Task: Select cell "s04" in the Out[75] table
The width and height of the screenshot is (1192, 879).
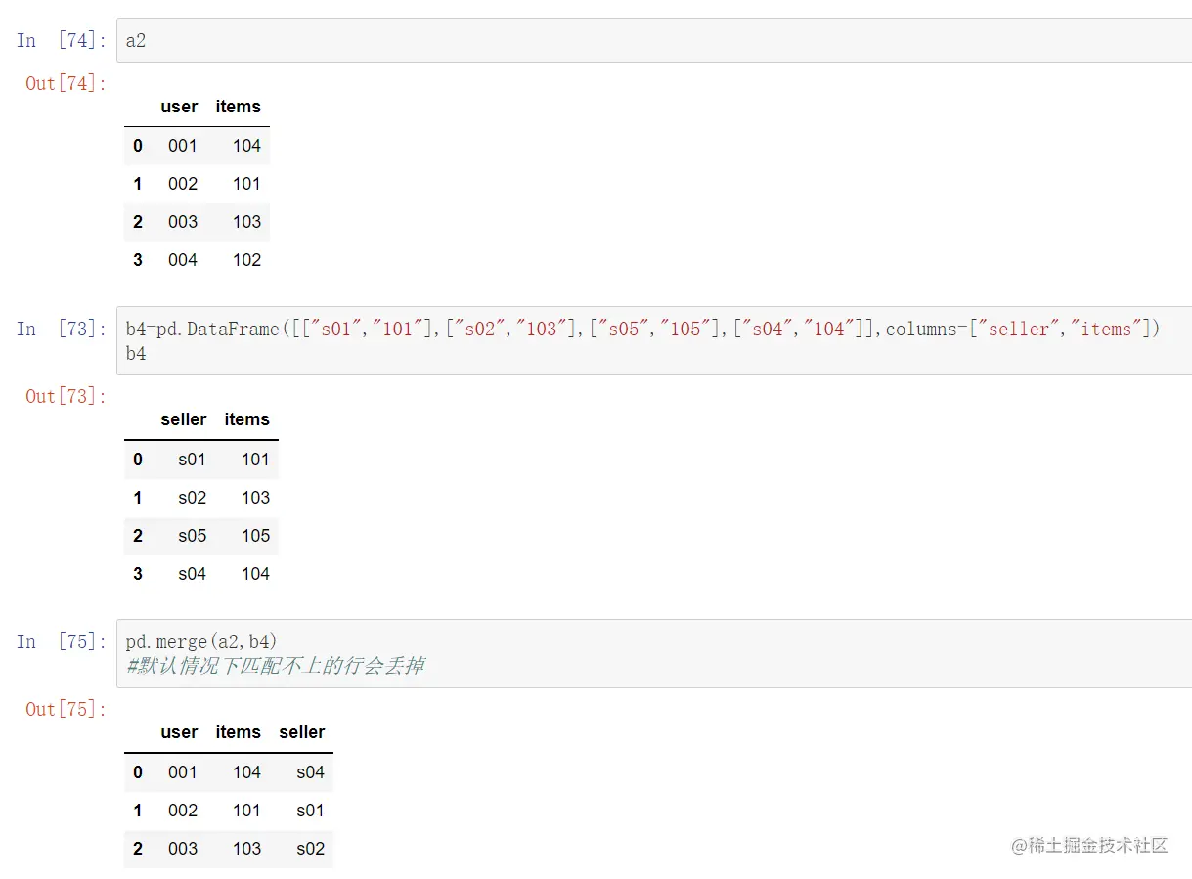Action: (x=310, y=772)
